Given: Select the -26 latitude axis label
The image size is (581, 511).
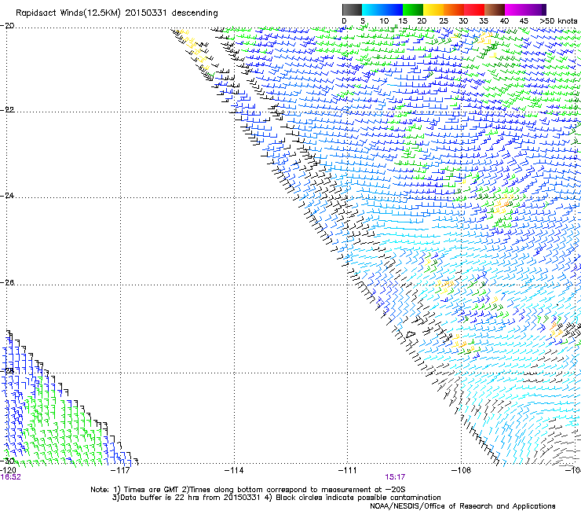Looking at the screenshot, I should 7,283.
